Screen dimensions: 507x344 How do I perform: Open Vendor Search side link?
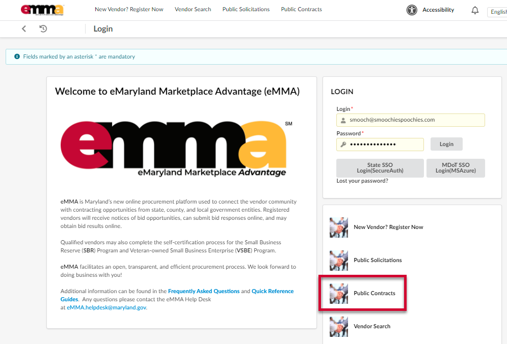372,326
